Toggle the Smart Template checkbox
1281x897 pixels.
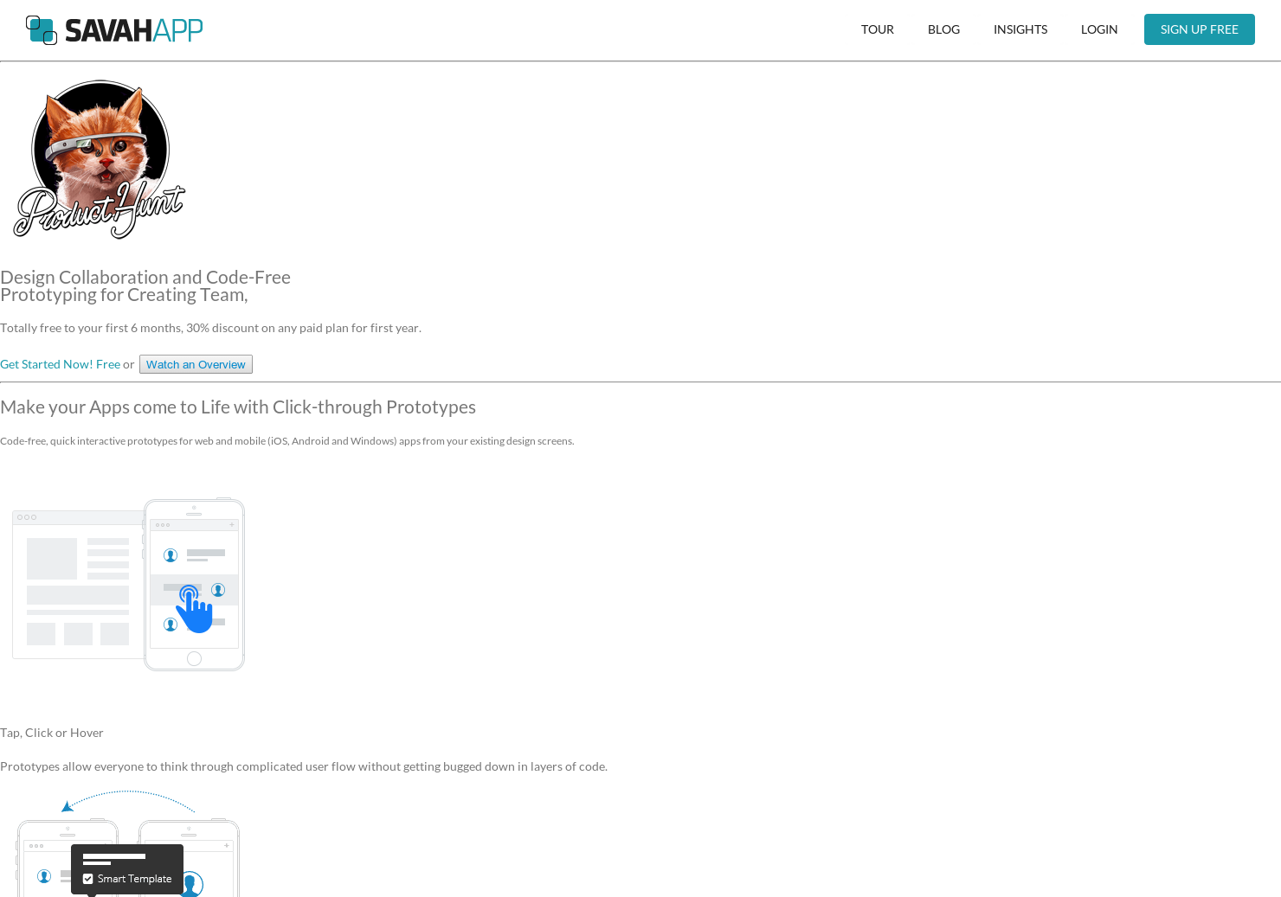(x=87, y=878)
